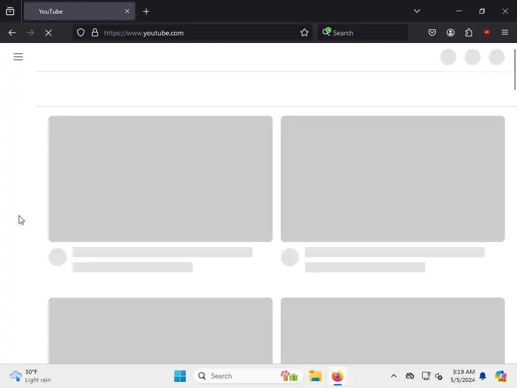Open the Windows Start menu
This screenshot has width=517, height=388.
pyautogui.click(x=180, y=376)
